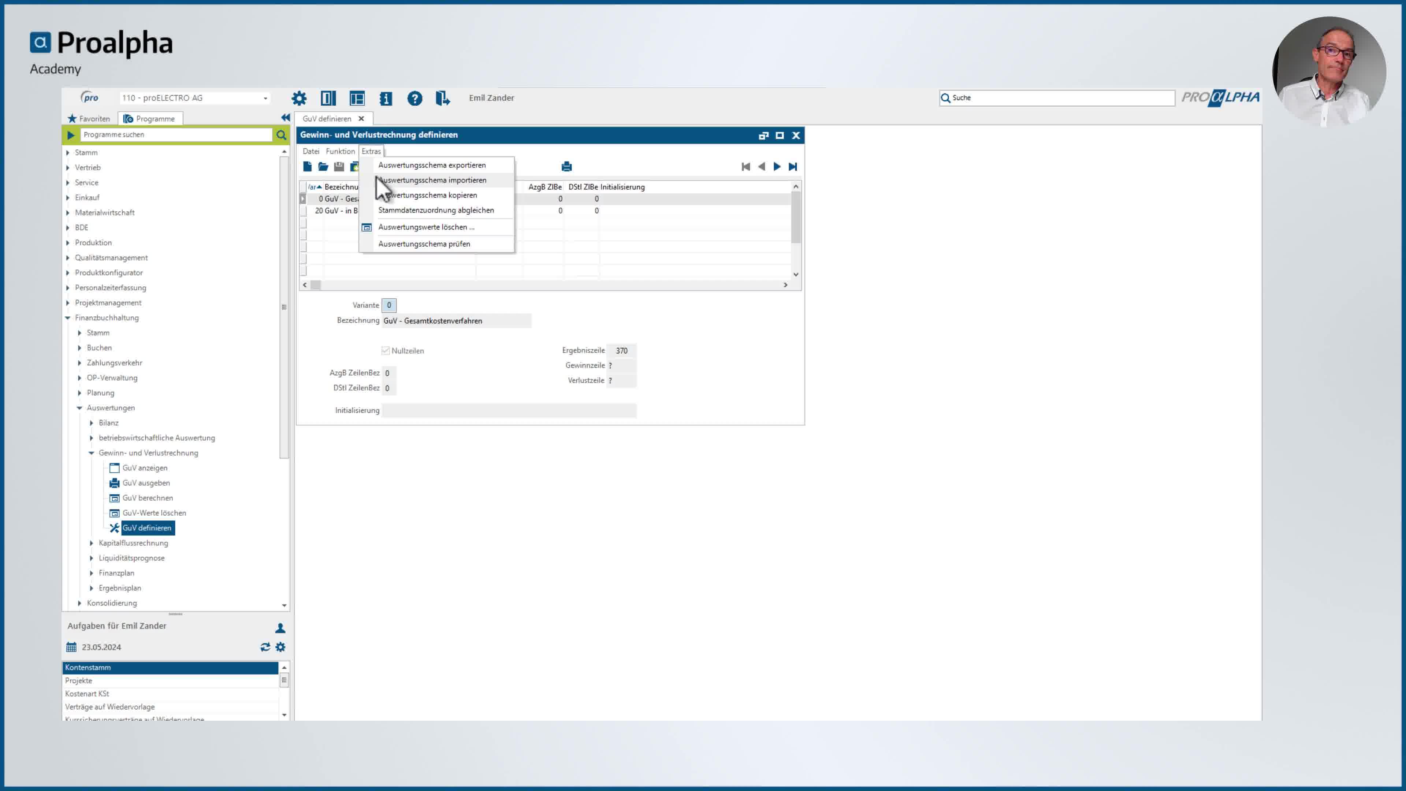1406x791 pixels.
Task: Sort by the AzgB ZlBe column header
Action: point(544,187)
